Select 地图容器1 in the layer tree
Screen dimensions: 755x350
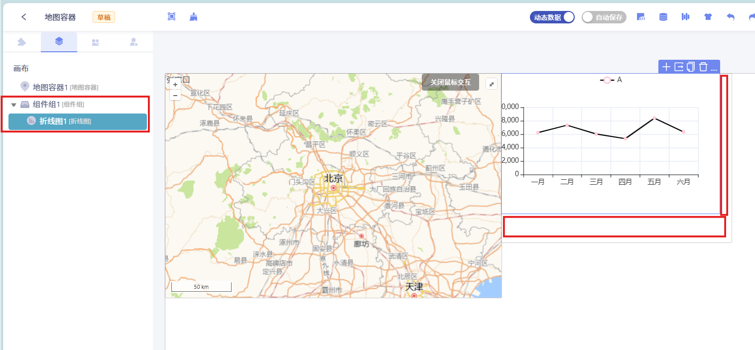tap(50, 87)
